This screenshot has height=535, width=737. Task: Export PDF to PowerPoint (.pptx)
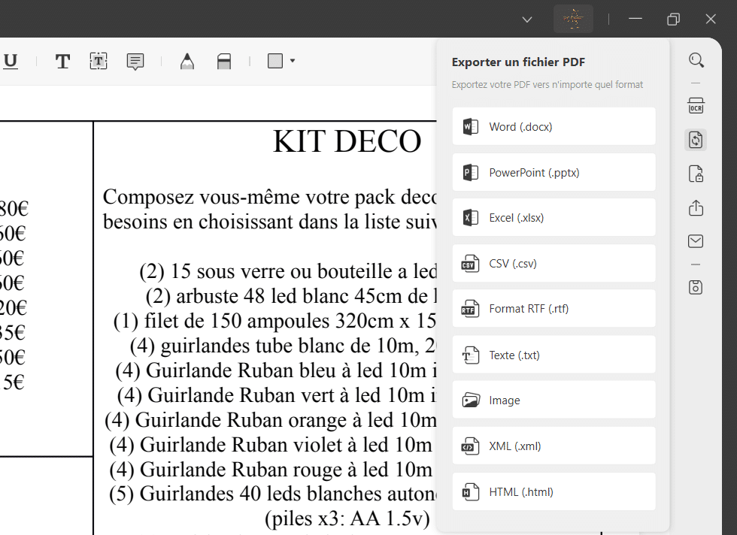pyautogui.click(x=554, y=172)
